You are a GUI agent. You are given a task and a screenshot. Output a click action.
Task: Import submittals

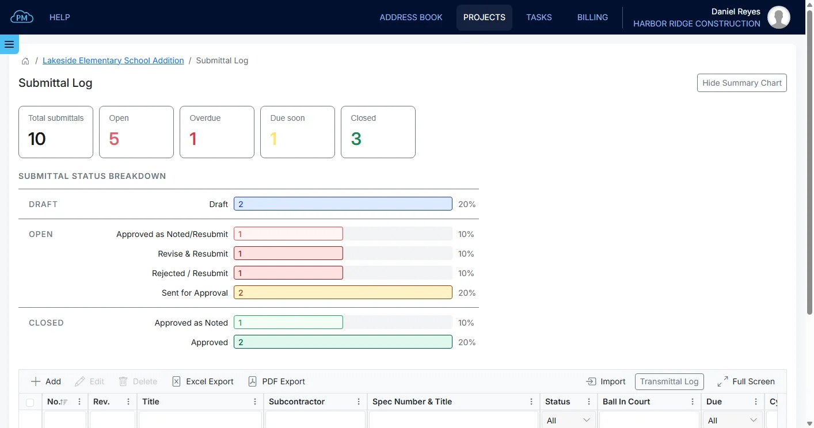click(x=606, y=381)
